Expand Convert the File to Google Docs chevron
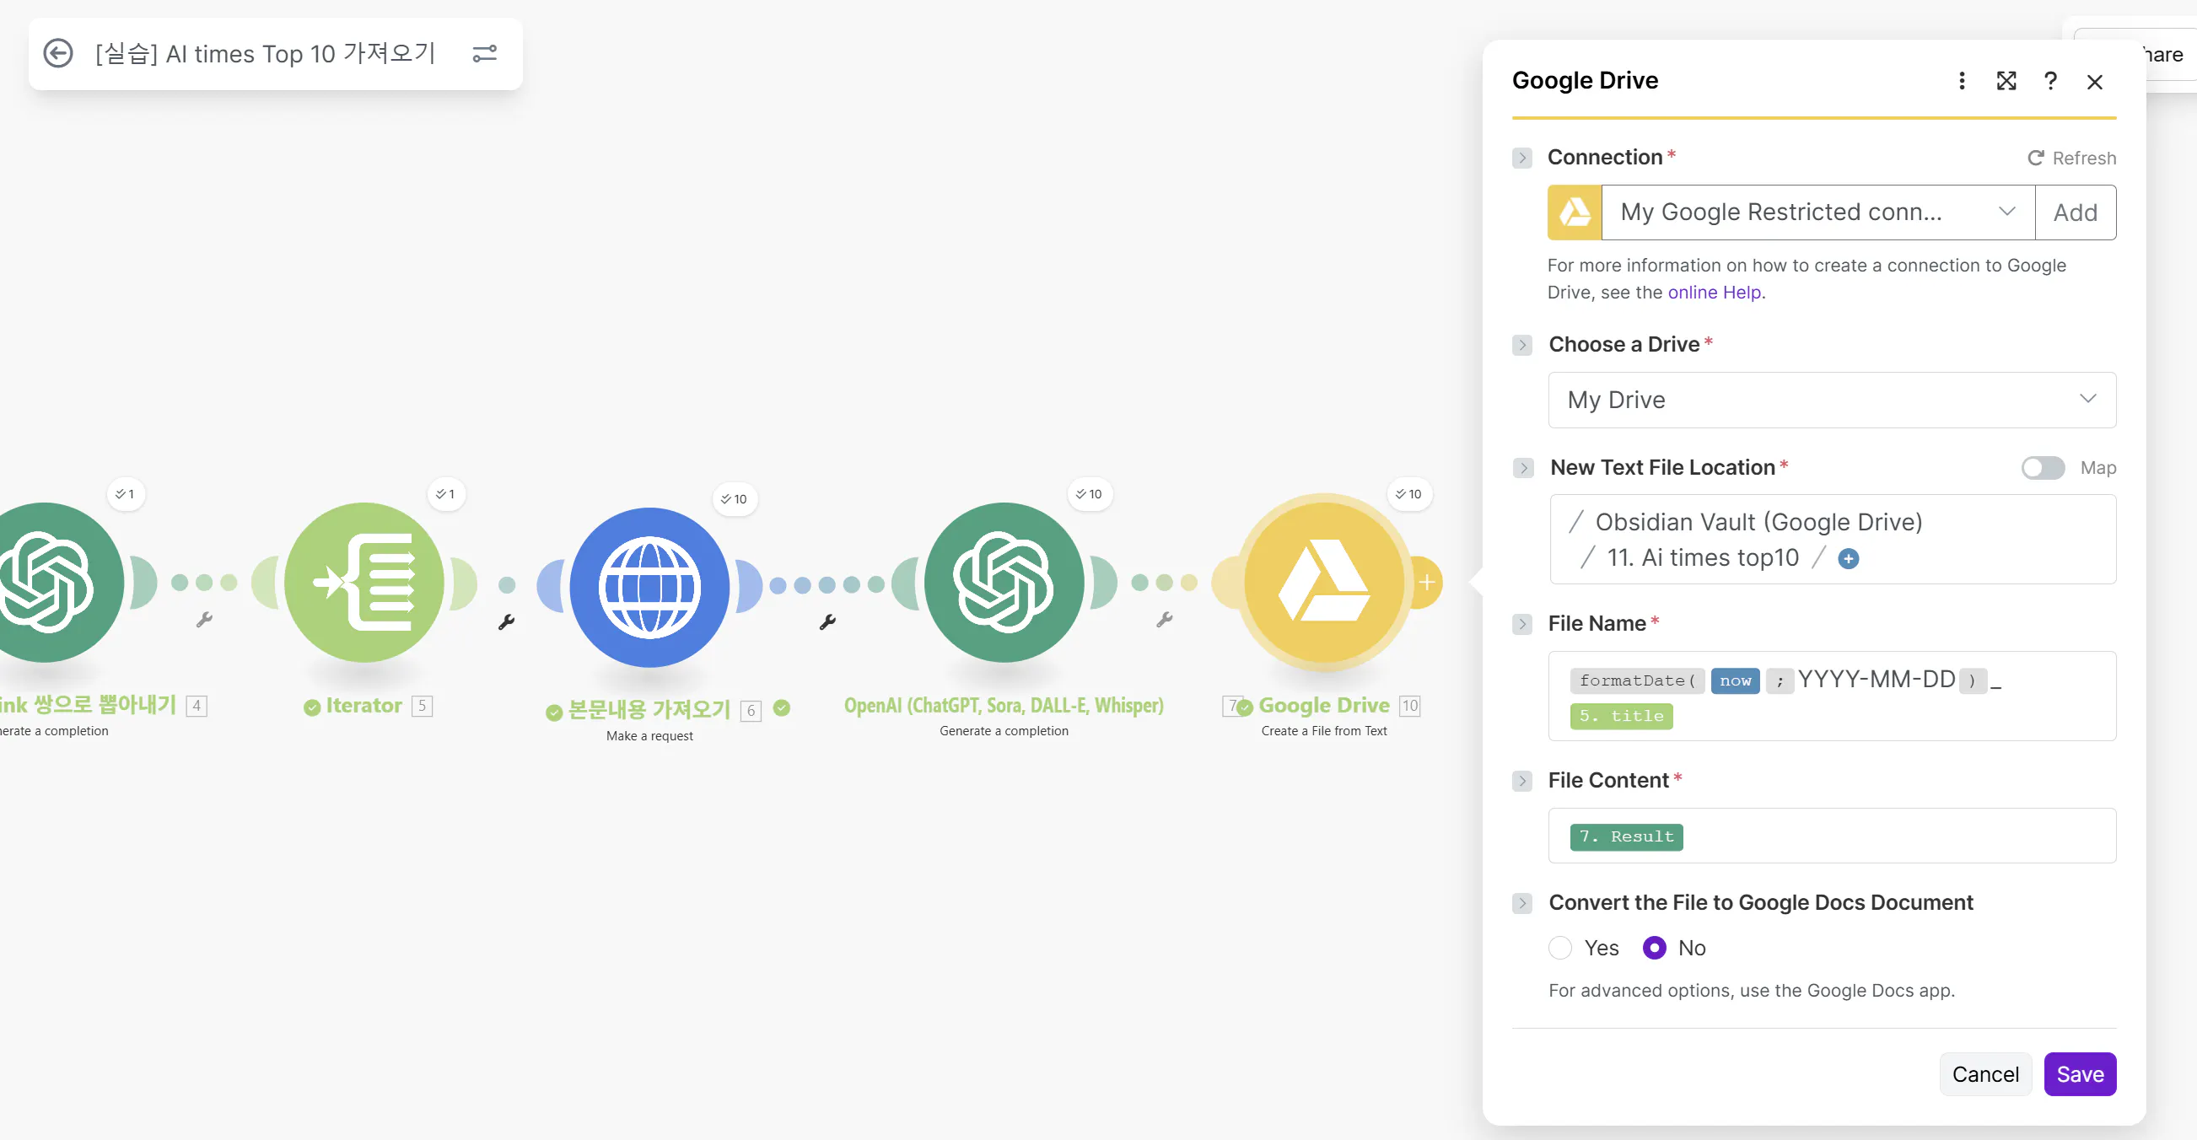Image resolution: width=2197 pixels, height=1140 pixels. pyautogui.click(x=1522, y=902)
